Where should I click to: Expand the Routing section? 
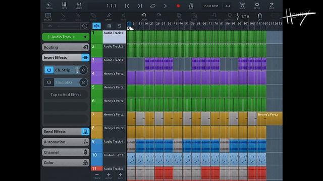pyautogui.click(x=66, y=47)
